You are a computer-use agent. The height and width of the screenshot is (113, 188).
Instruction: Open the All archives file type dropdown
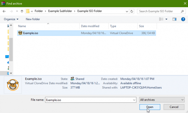pyautogui.click(x=162, y=100)
